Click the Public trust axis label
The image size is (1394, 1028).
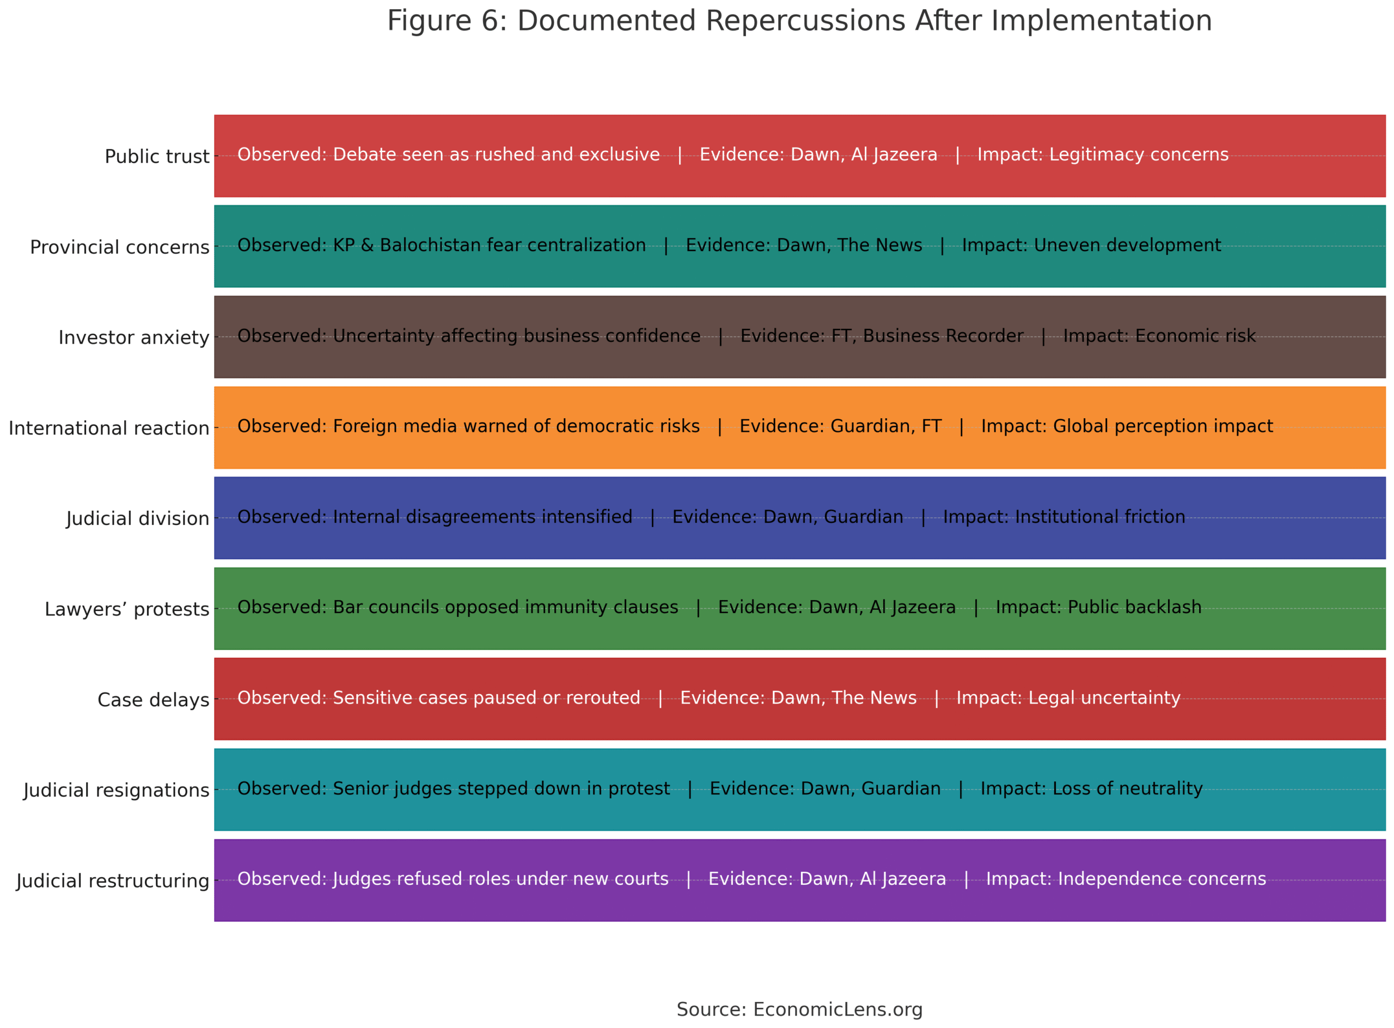pos(157,156)
